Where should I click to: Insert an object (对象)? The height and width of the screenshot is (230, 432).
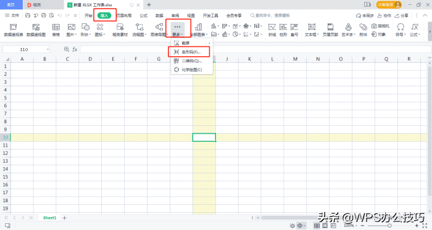[378, 35]
